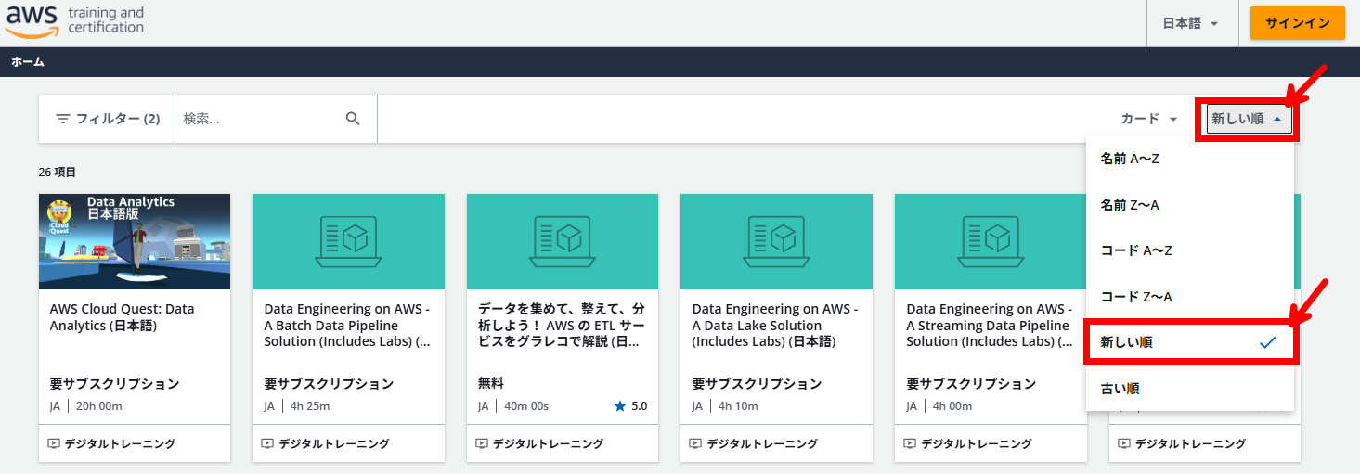Select 古い順 sort option
1360x474 pixels.
1189,389
